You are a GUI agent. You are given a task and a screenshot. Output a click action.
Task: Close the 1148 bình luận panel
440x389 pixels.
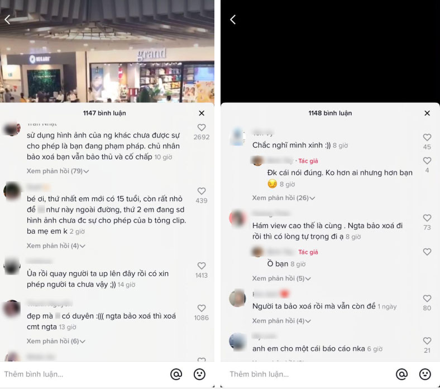(x=427, y=113)
